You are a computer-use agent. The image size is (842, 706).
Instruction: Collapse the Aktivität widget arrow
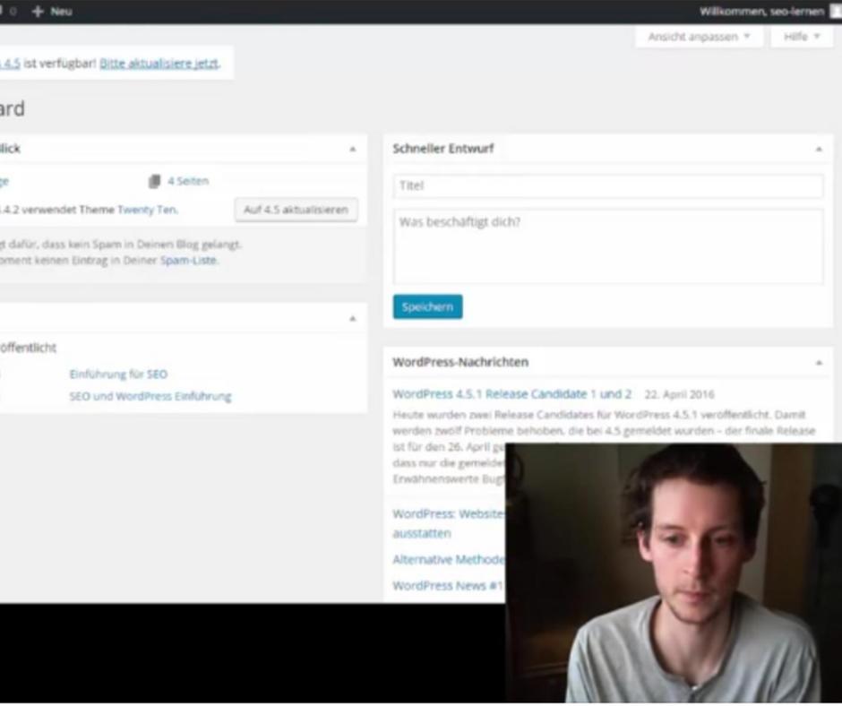tap(353, 319)
